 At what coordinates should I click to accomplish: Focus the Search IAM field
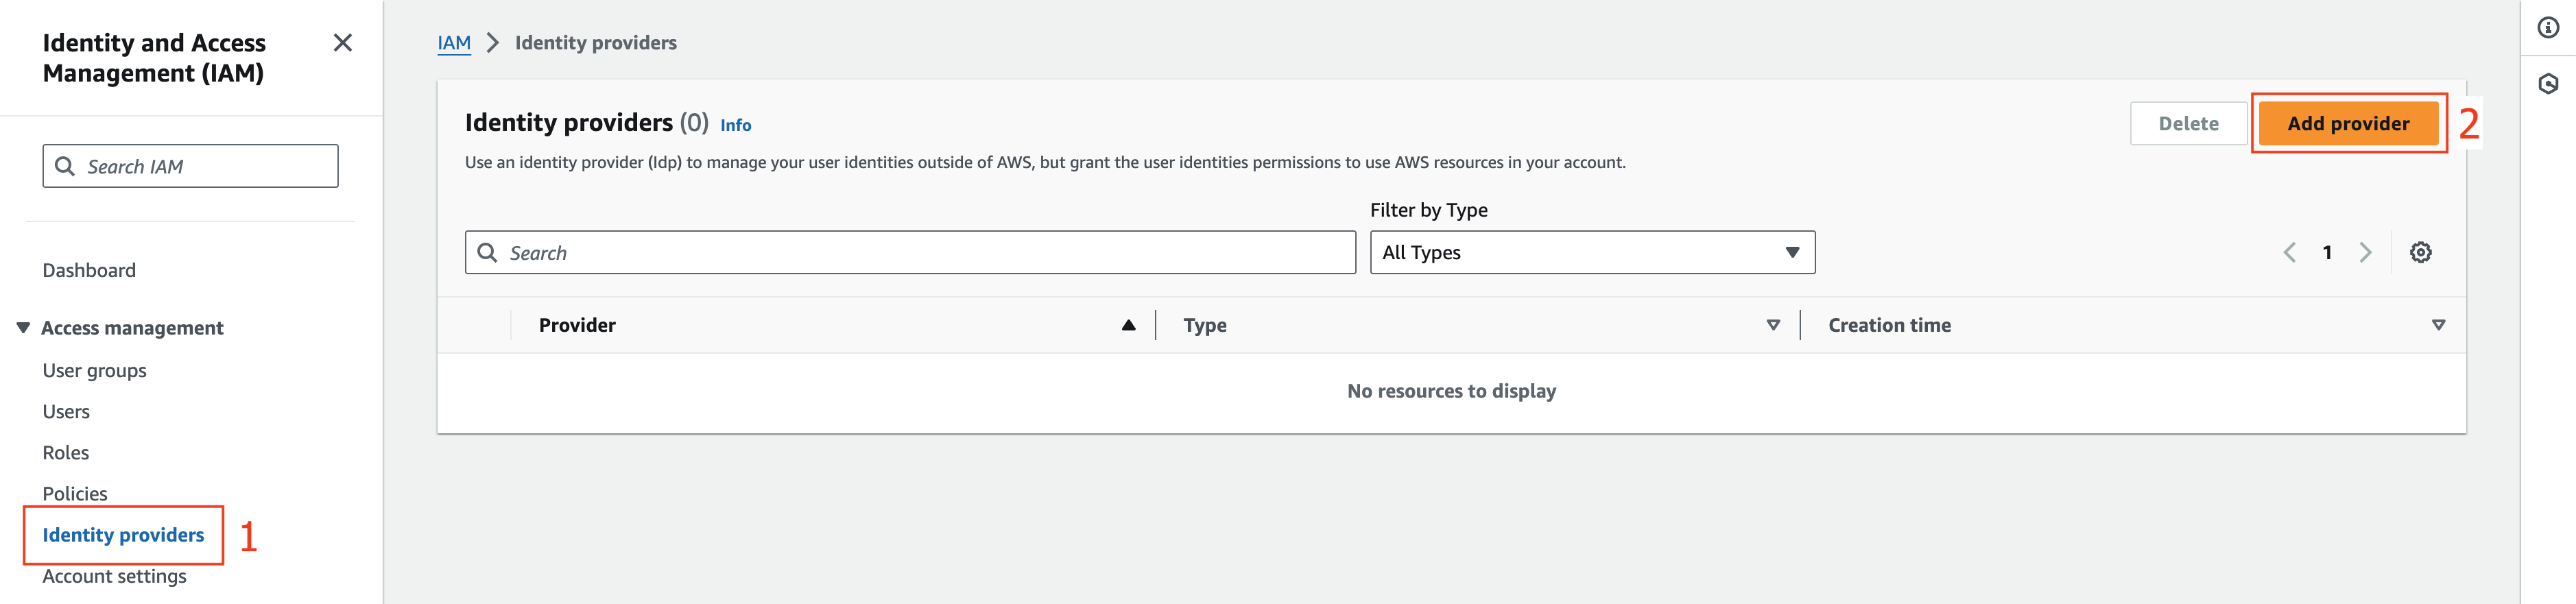[x=190, y=166]
